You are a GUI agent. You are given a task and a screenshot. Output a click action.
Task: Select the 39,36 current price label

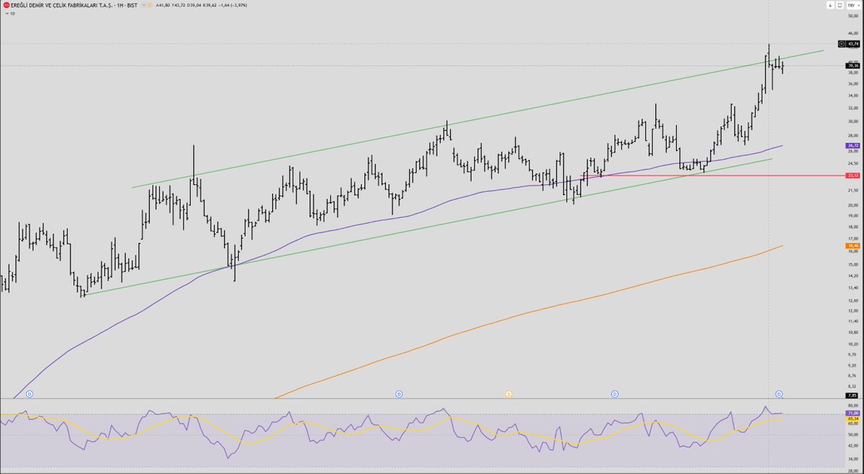(852, 65)
